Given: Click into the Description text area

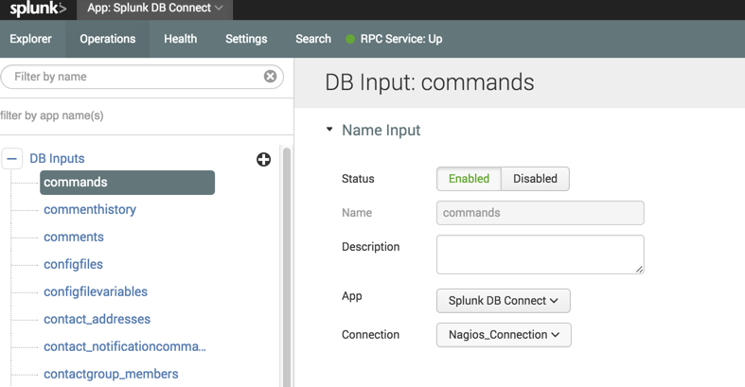Looking at the screenshot, I should [x=541, y=255].
